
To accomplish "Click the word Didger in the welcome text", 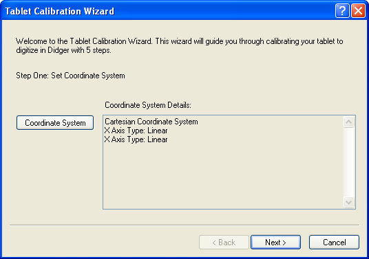I will [59, 50].
